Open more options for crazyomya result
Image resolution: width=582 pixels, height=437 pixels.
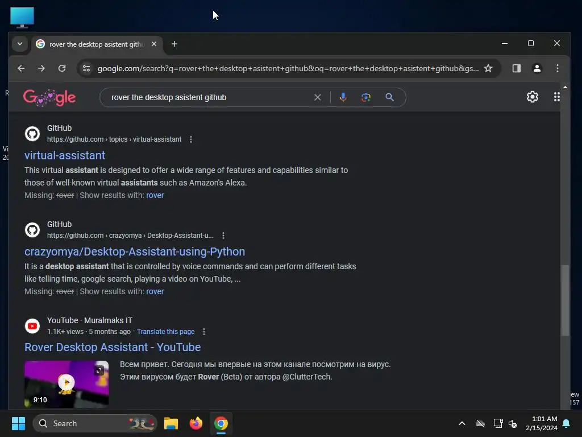point(223,236)
